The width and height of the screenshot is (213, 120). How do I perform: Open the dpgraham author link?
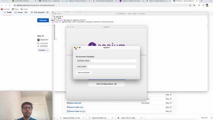click(44, 40)
